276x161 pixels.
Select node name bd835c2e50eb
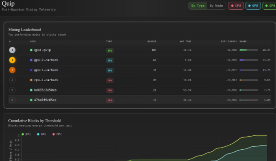pyautogui.click(x=45, y=90)
